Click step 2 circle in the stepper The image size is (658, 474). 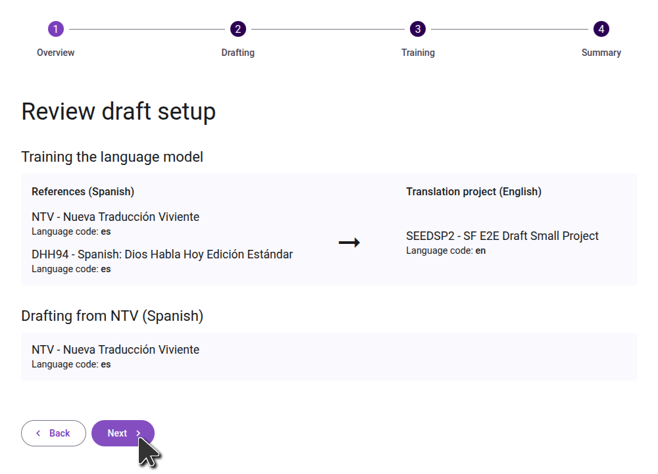tap(238, 29)
